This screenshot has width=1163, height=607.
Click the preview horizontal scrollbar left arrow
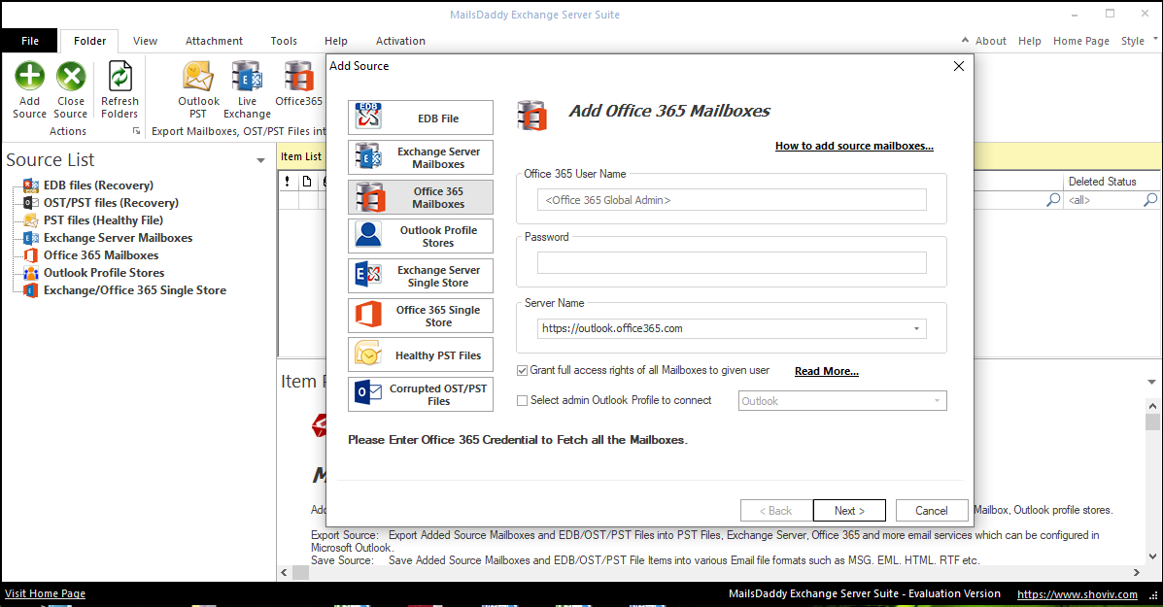point(284,572)
